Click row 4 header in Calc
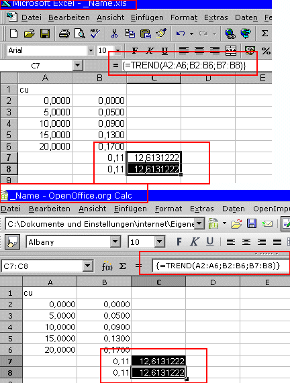 pos(11,327)
